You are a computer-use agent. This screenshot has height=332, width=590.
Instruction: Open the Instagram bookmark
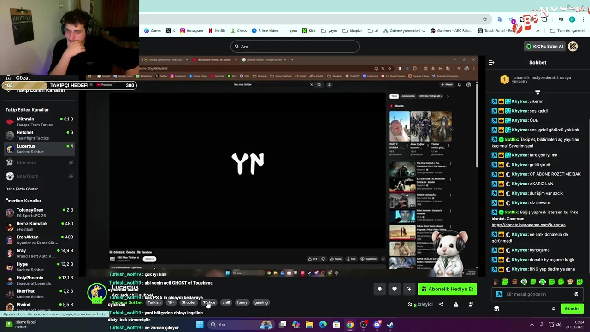tap(191, 31)
